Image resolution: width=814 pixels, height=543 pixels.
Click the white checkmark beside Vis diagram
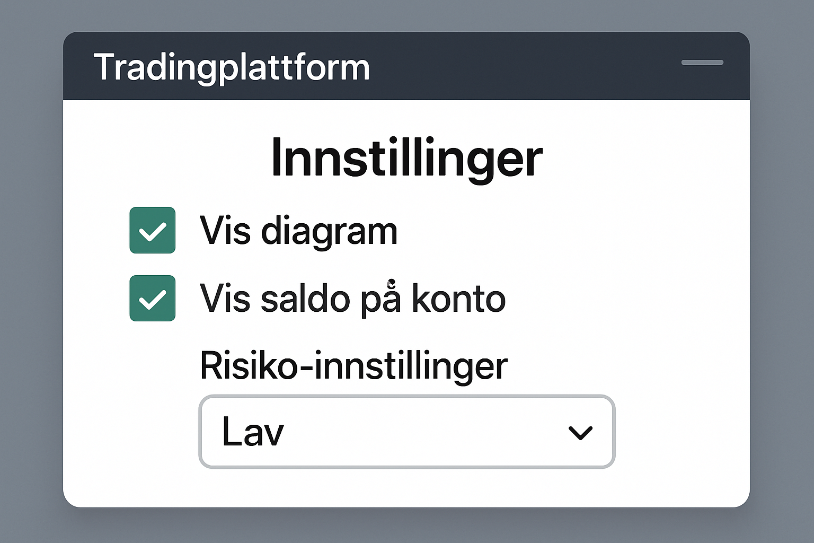point(153,232)
